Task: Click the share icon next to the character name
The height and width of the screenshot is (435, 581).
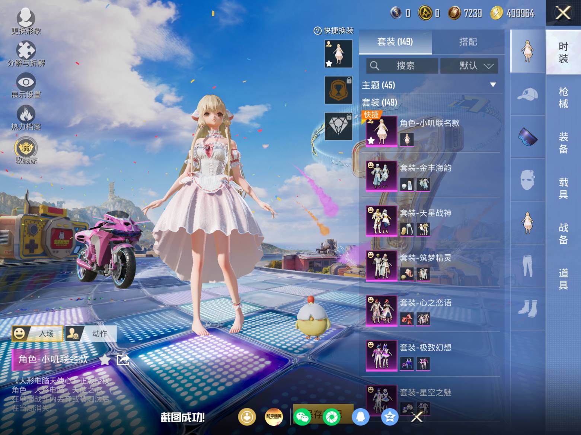Action: click(x=123, y=360)
